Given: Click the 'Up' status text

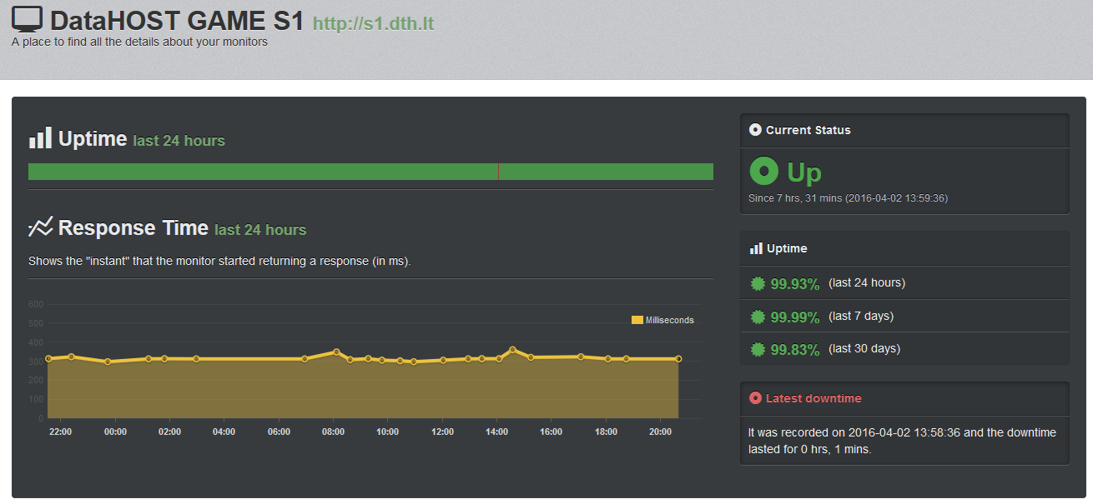Looking at the screenshot, I should 804,172.
